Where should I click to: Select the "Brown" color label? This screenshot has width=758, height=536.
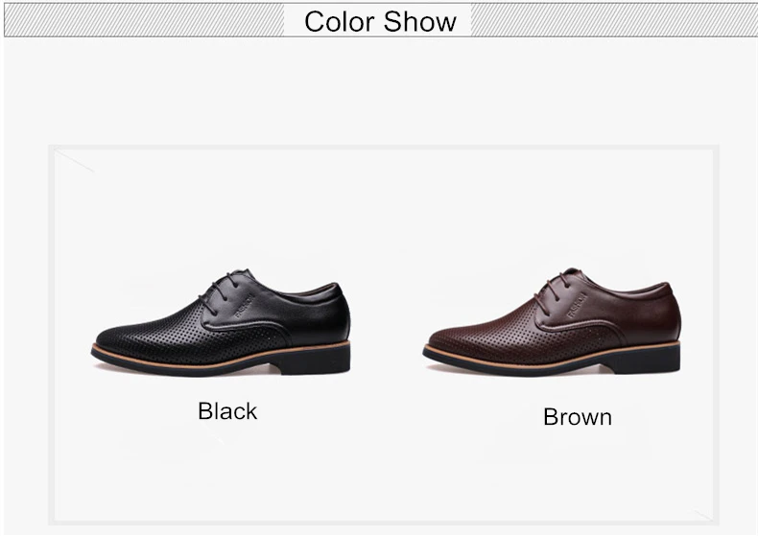[578, 417]
